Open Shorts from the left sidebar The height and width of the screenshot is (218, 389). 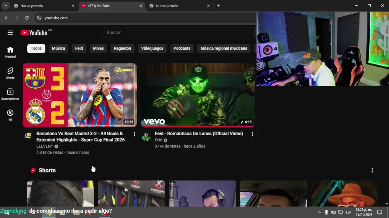10,73
